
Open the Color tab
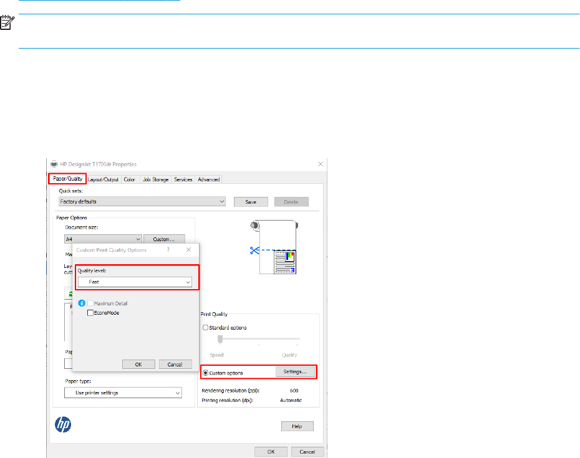click(130, 179)
